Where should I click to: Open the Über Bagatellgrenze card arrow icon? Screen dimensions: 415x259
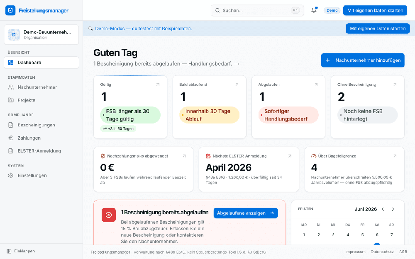(x=395, y=156)
